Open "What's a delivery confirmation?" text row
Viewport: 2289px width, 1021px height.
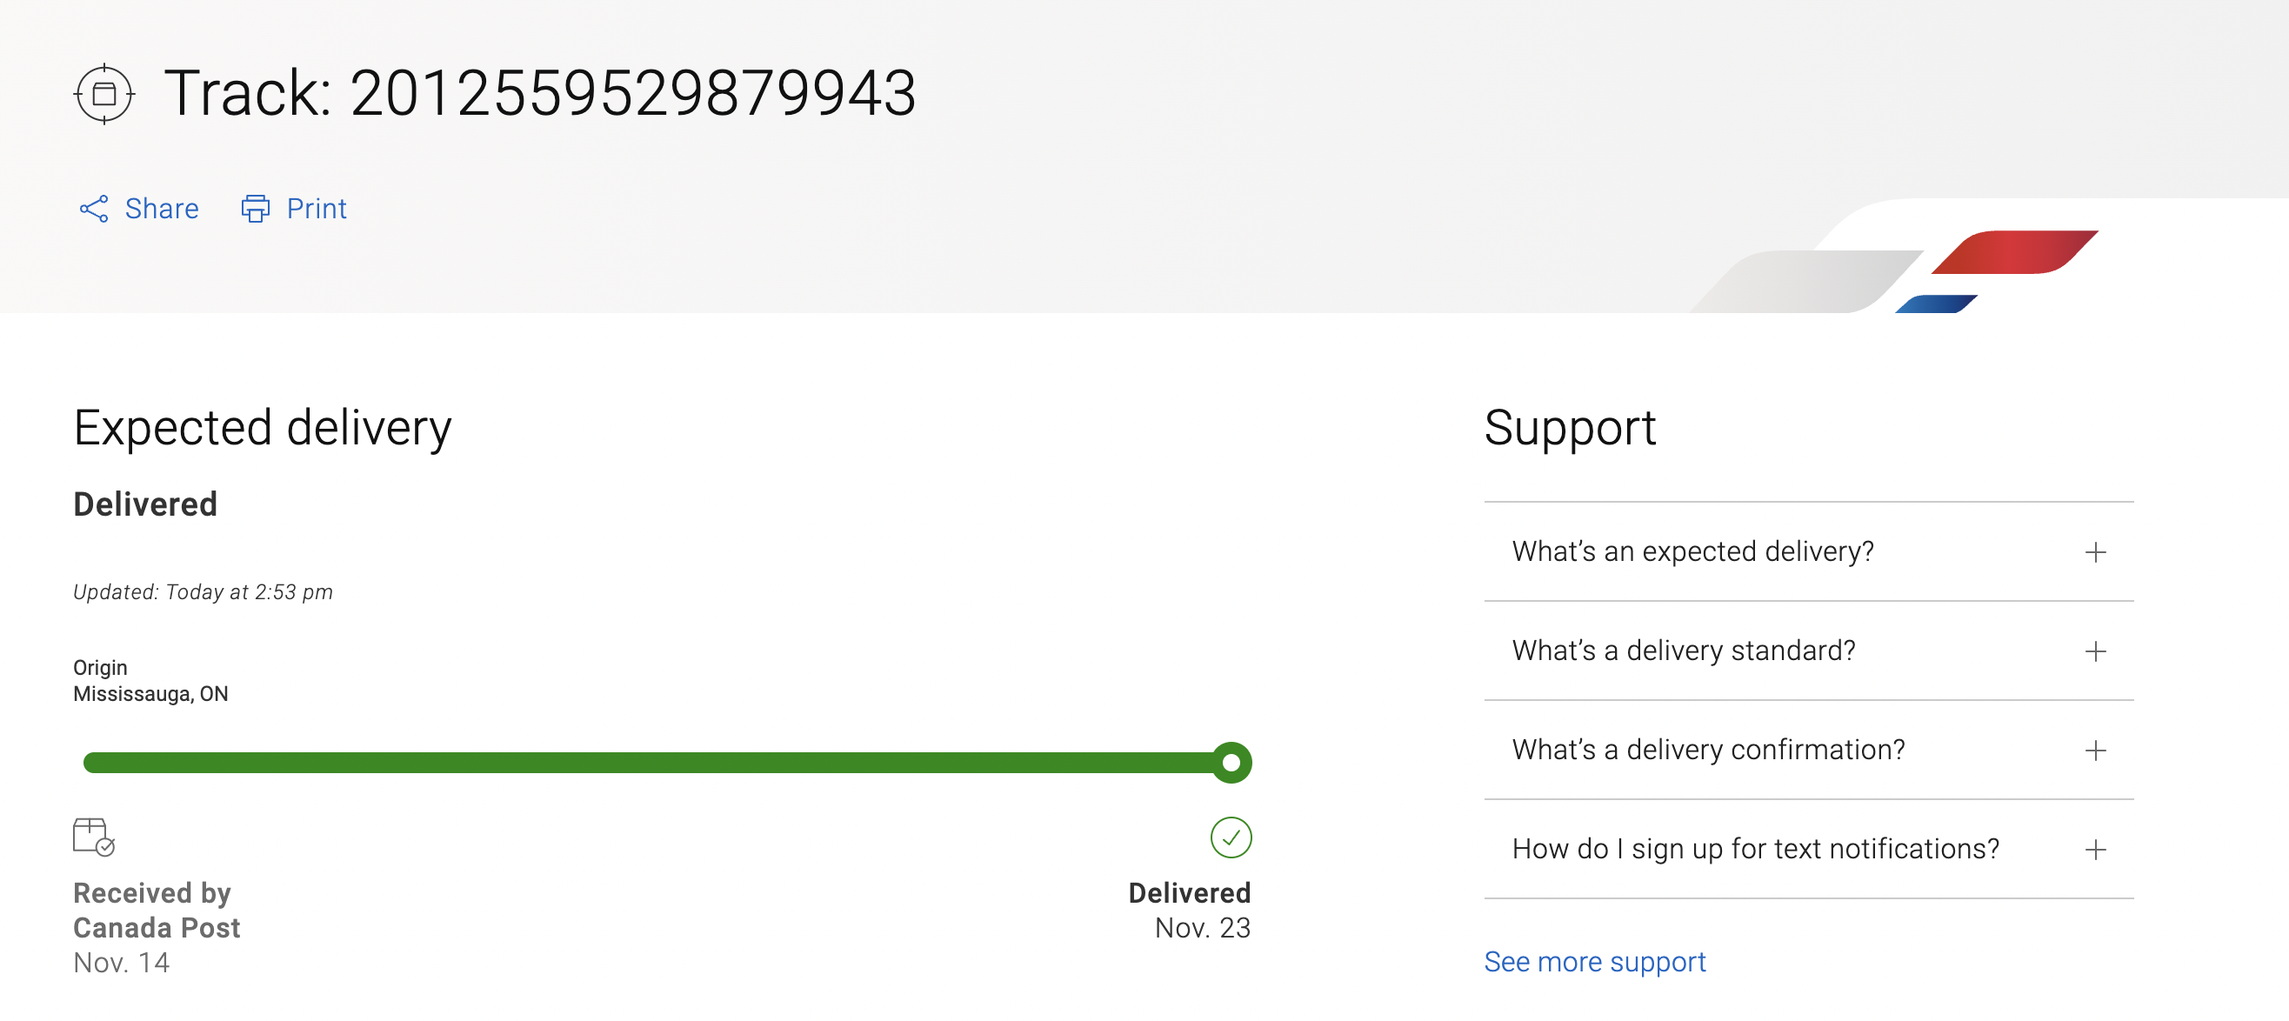(x=1708, y=751)
